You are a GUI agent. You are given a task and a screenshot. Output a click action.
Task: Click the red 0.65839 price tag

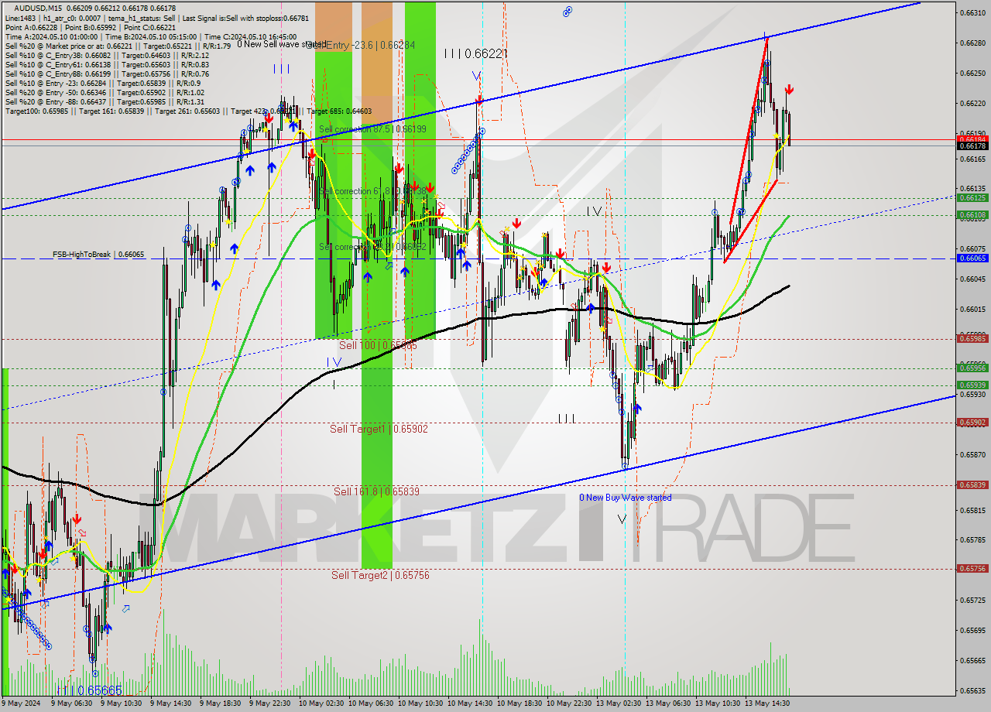[x=972, y=485]
